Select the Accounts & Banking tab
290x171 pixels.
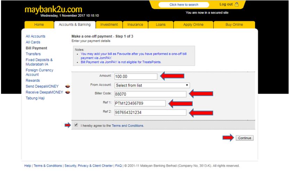(x=75, y=25)
